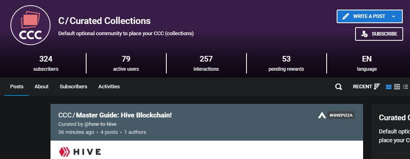Click the add-user icon on Subscribe
410x159 pixels.
tap(364, 34)
